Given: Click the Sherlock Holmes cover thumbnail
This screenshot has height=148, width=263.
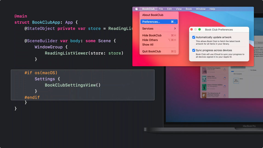Looking at the screenshot, I should (x=204, y=95).
